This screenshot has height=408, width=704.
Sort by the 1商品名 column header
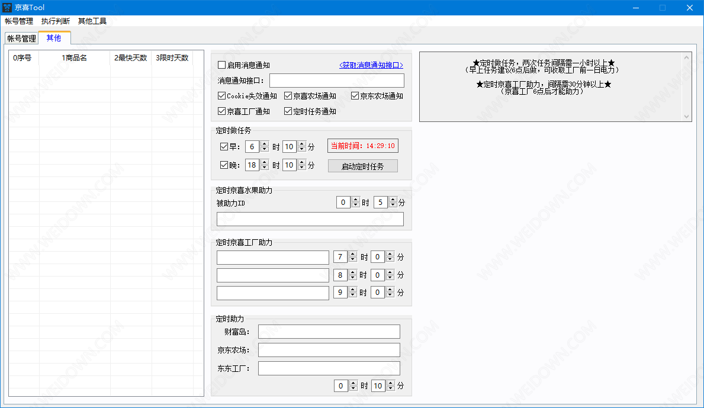74,57
